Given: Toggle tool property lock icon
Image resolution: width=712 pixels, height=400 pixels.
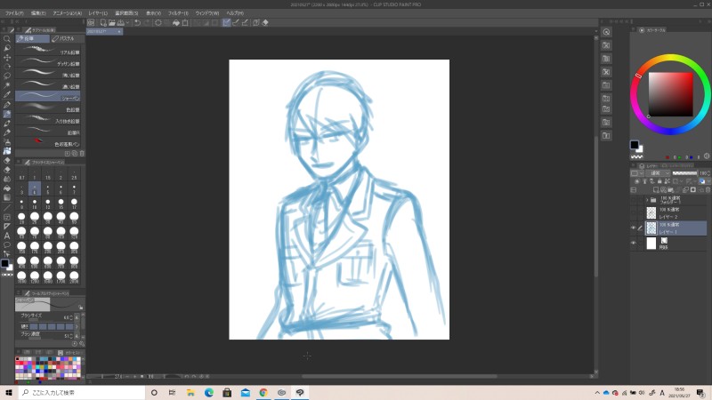Looking at the screenshot, I should (80, 308).
